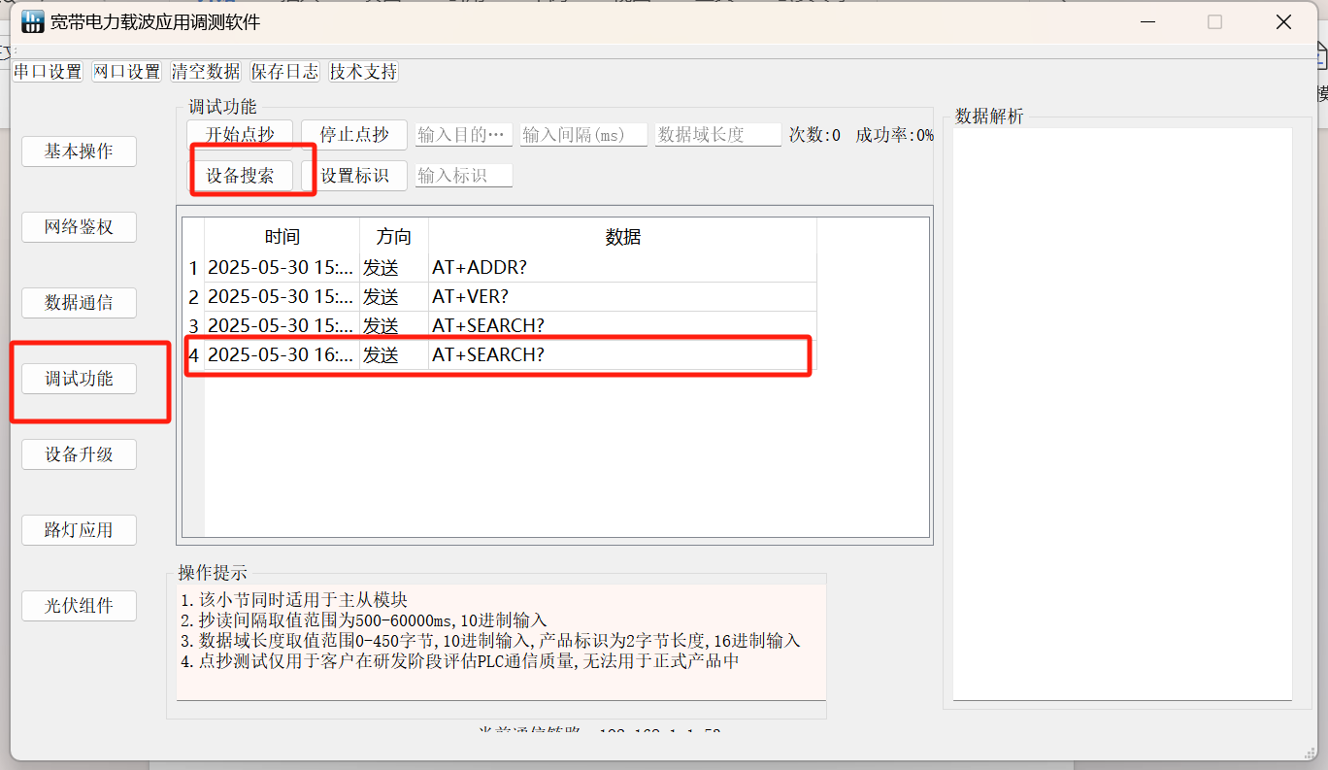The height and width of the screenshot is (770, 1328).
Task: Open the 串口设置 serial port settings
Action: pyautogui.click(x=47, y=71)
